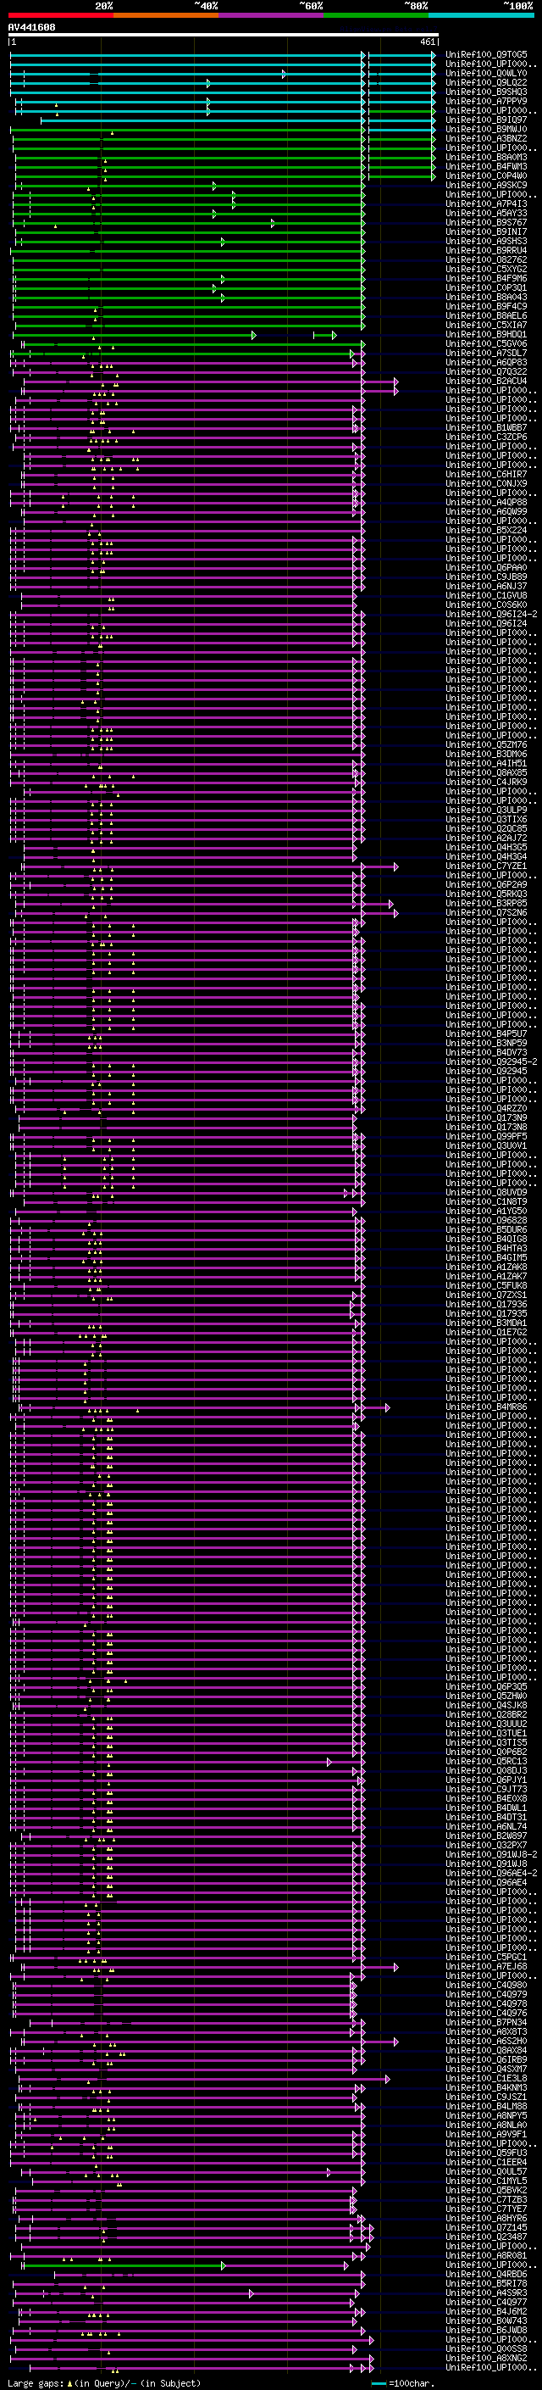Select the UniRef100_Q96AE4-2 label
Image resolution: width=542 pixels, height=2390 pixels.
tap(491, 1872)
